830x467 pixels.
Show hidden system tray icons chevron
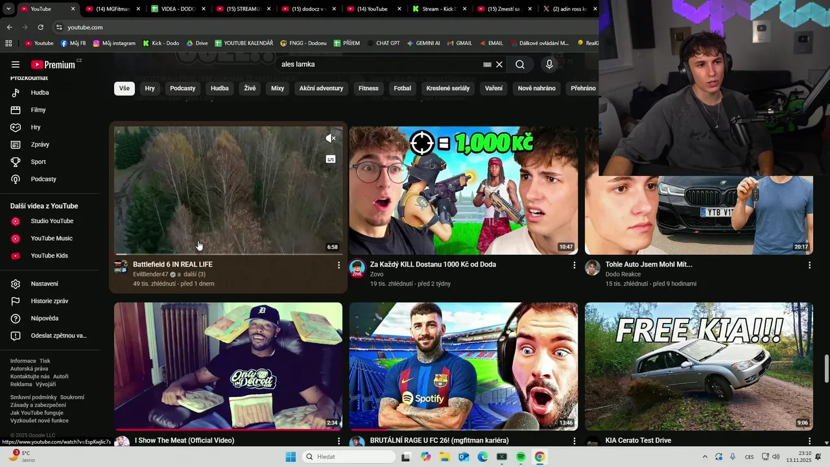tap(705, 457)
